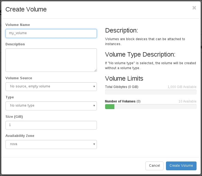The width and height of the screenshot is (202, 176).
Task: Click the Volume Name text field
Action: tap(51, 33)
